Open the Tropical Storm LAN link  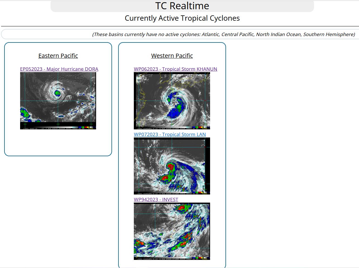tap(170, 134)
